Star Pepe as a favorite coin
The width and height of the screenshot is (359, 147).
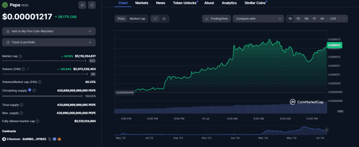coord(82,5)
